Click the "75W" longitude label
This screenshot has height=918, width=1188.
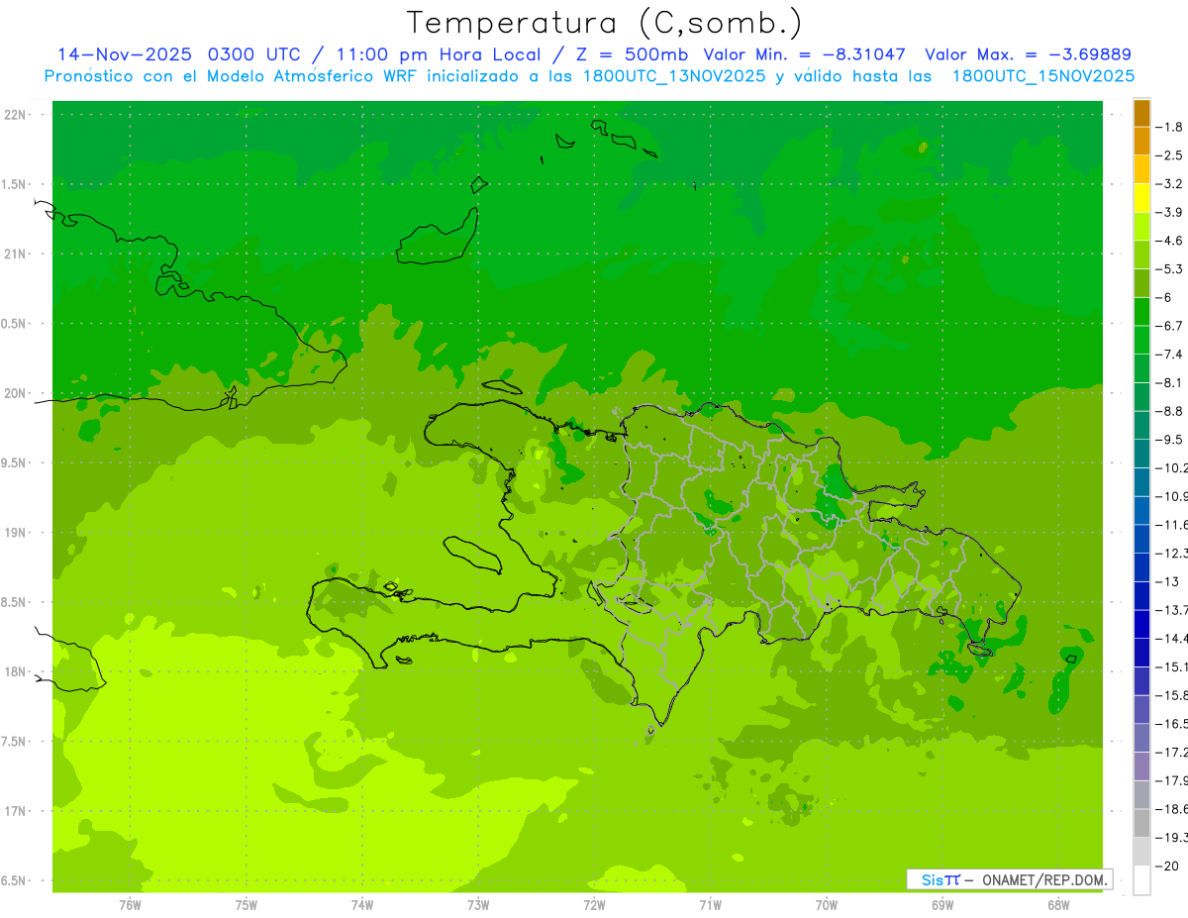(x=246, y=904)
